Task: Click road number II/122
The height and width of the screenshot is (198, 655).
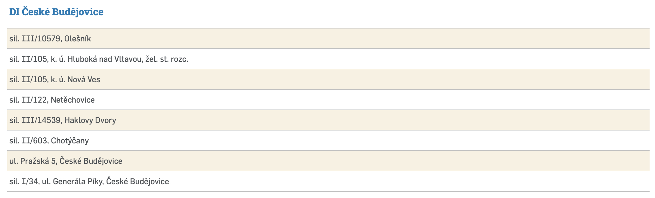Action: [x=34, y=100]
